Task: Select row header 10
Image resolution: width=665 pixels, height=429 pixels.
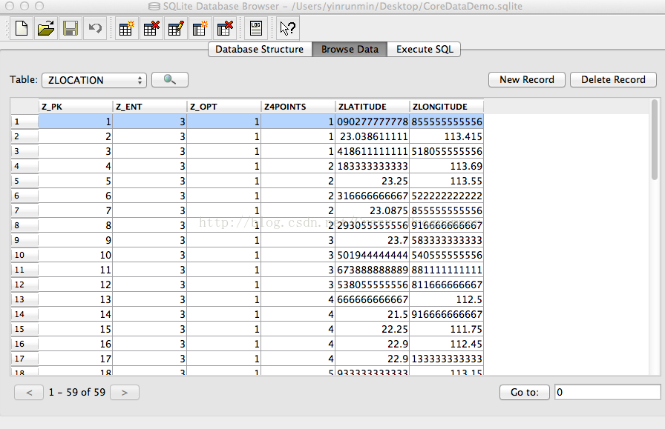Action: point(24,255)
